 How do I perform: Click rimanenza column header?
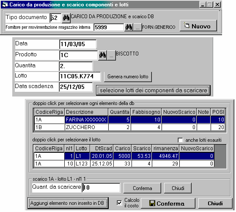165,149
